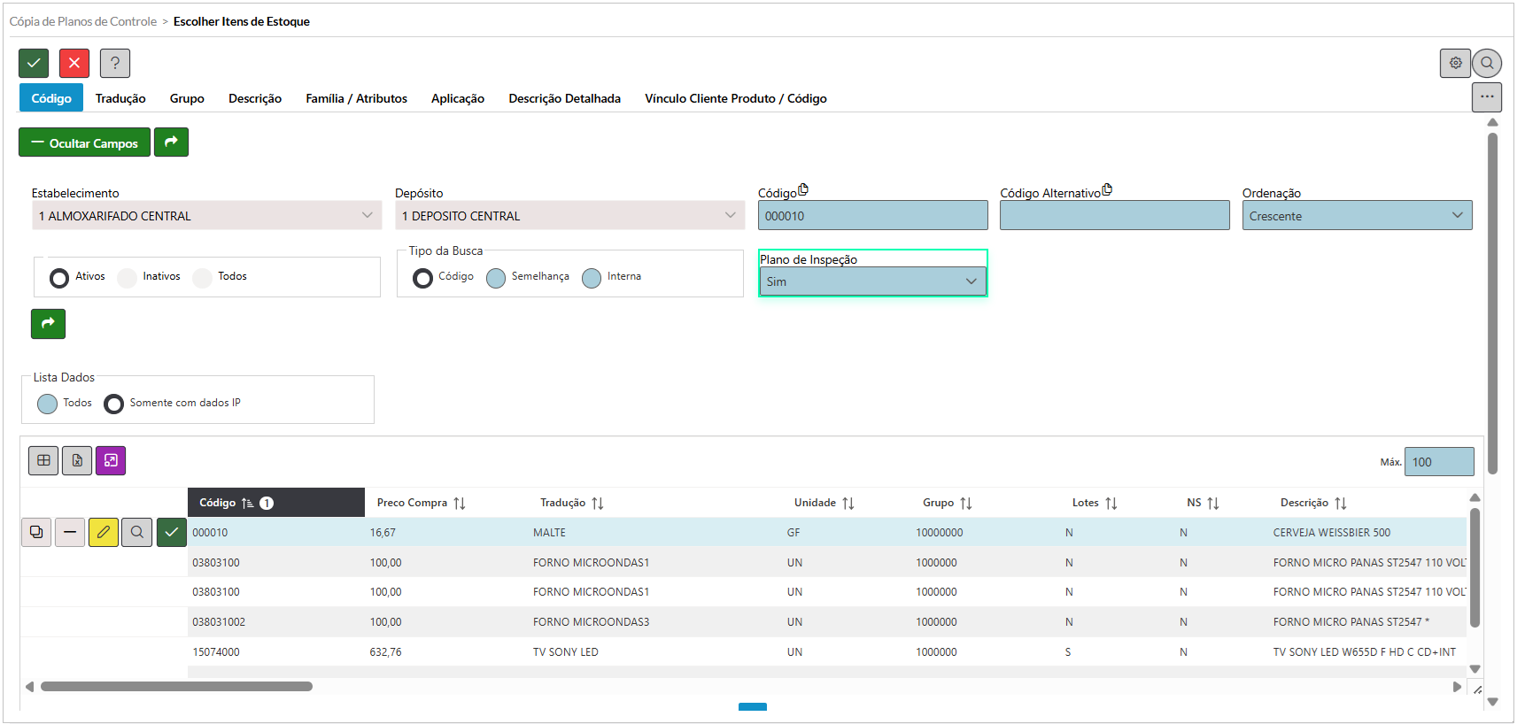Image resolution: width=1517 pixels, height=724 pixels.
Task: Choose Todos in Lista Dados
Action: point(48,404)
